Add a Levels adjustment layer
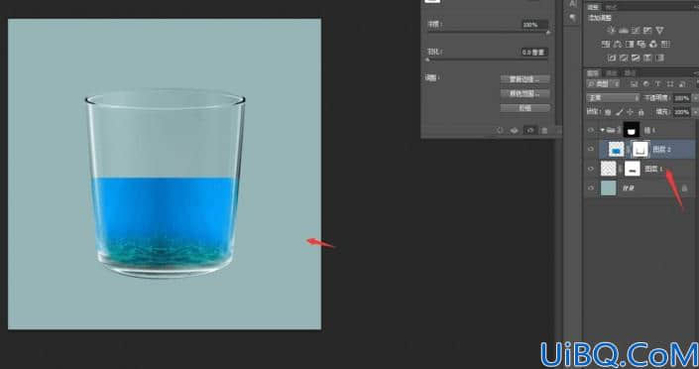 point(624,31)
